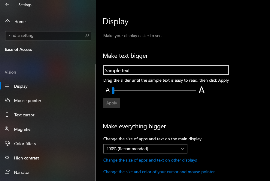Select the Mouse pointer settings icon
The image size is (270, 181).
7,101
